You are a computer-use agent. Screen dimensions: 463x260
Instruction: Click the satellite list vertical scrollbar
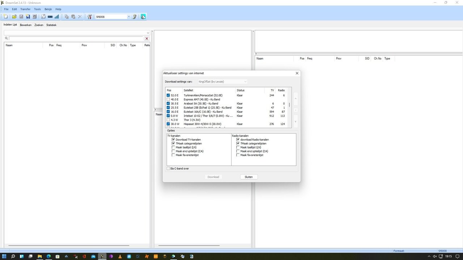pos(289,105)
